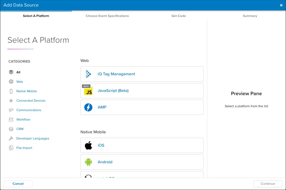
Task: Click the Communications megaphone icon
Action: (x=11, y=110)
